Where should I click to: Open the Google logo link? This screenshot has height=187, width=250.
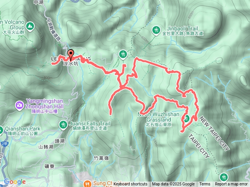coord(15,182)
